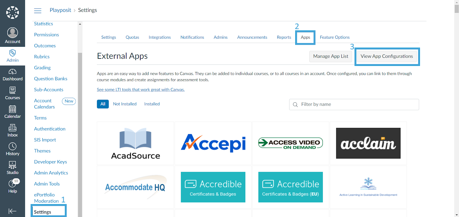Open the Help icon with badge
This screenshot has height=217, width=459.
coord(12,187)
